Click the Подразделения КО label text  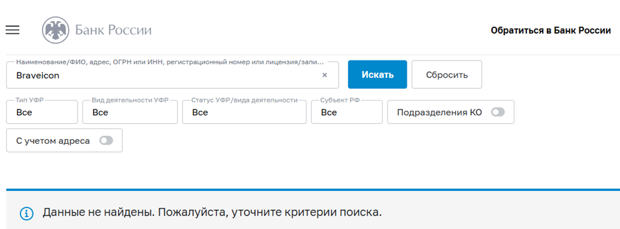(439, 113)
